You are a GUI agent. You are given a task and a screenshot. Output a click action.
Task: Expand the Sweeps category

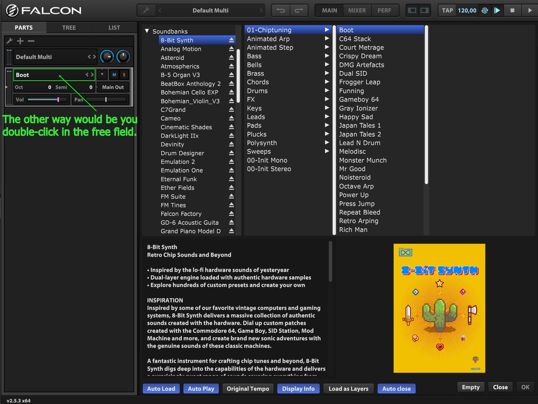(327, 151)
